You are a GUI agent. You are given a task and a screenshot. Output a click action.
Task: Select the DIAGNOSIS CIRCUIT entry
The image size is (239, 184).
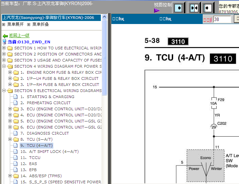[x=45, y=133]
